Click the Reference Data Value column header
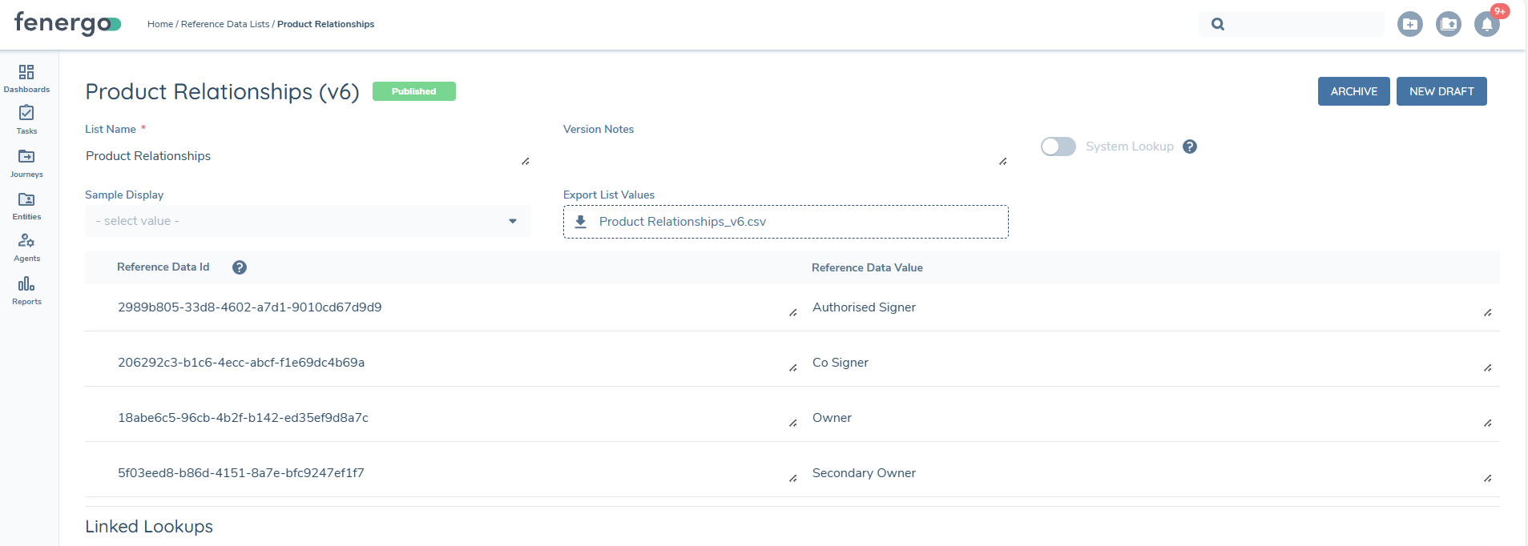This screenshot has height=546, width=1528. click(x=867, y=267)
